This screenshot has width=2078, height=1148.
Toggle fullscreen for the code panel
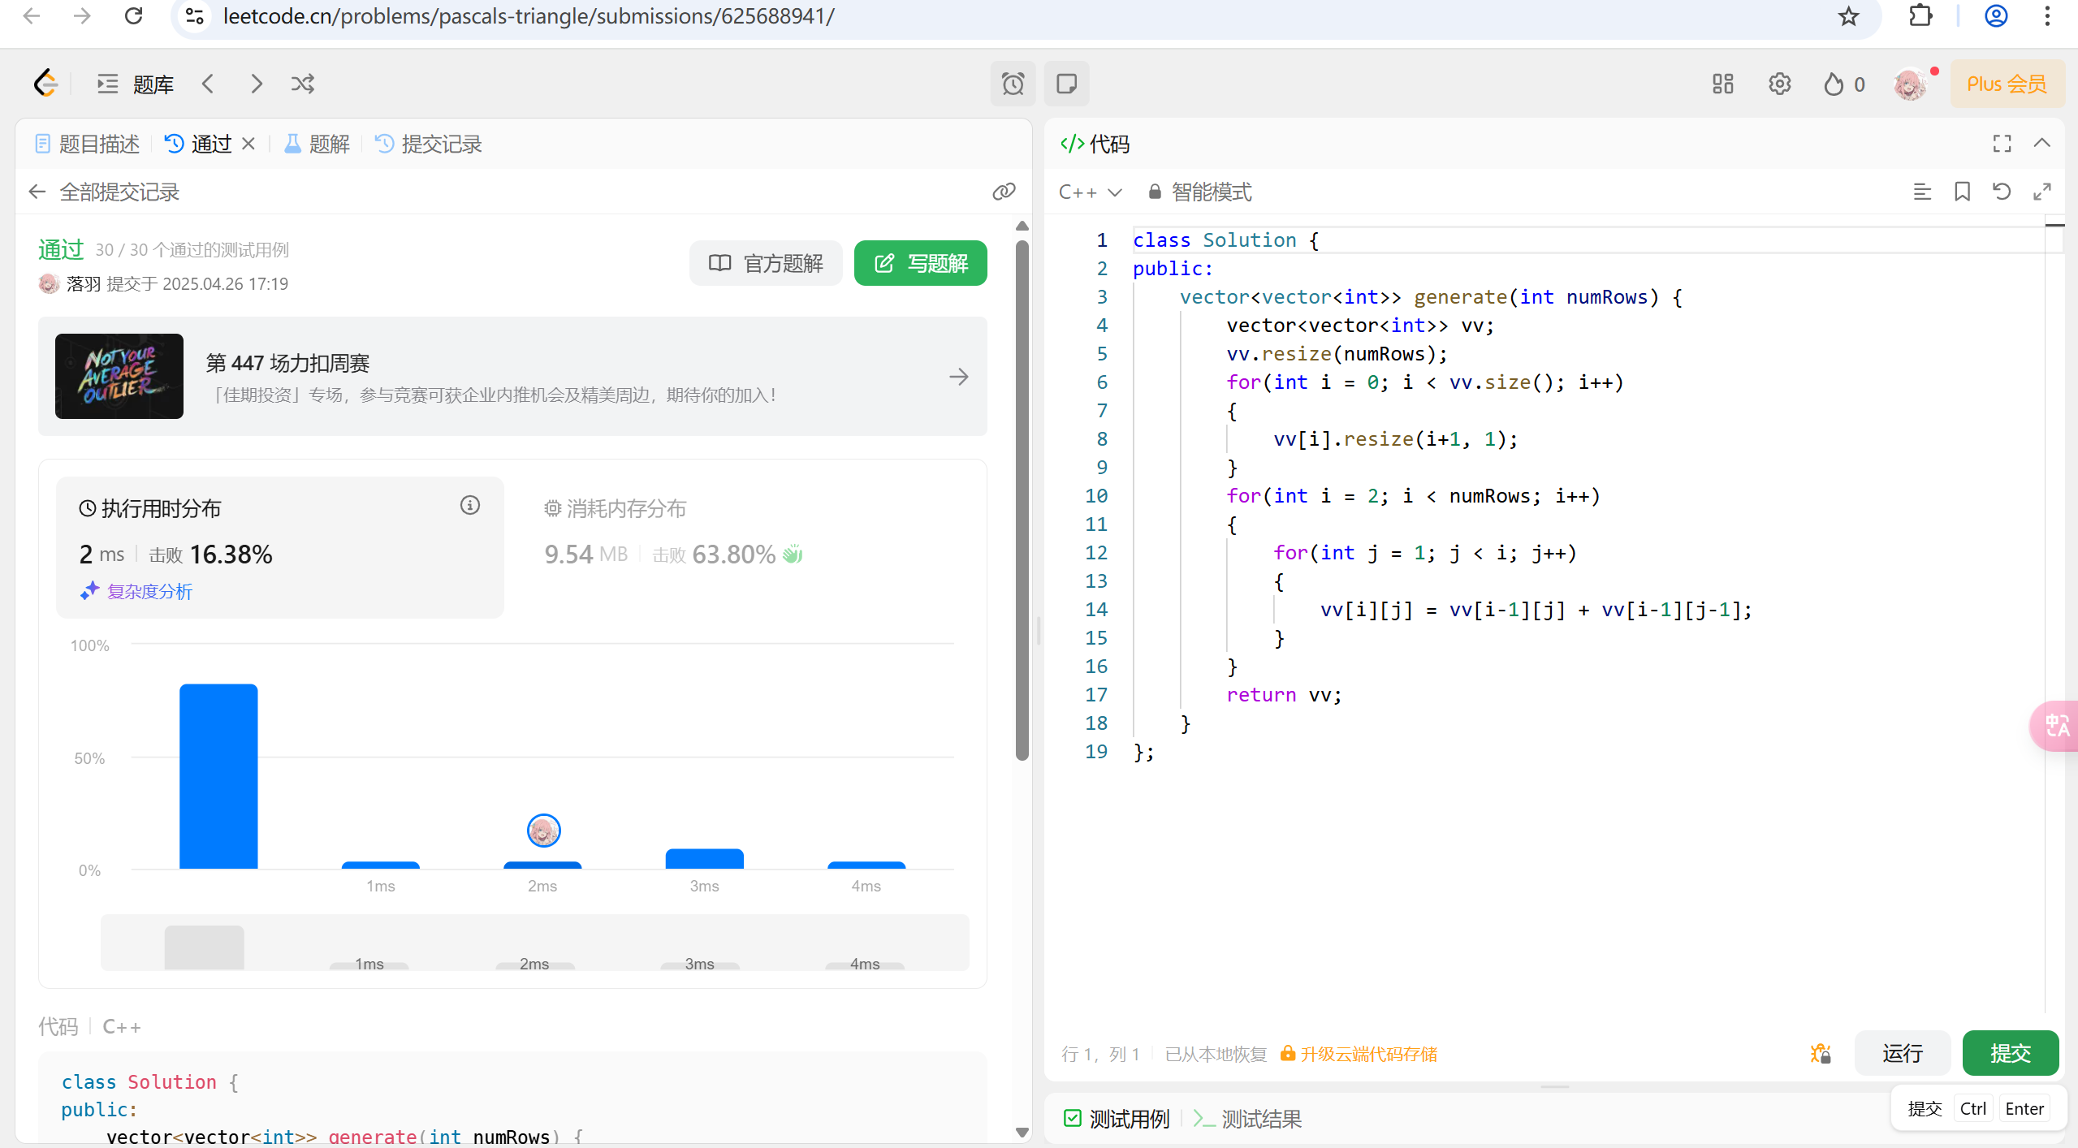[2002, 144]
